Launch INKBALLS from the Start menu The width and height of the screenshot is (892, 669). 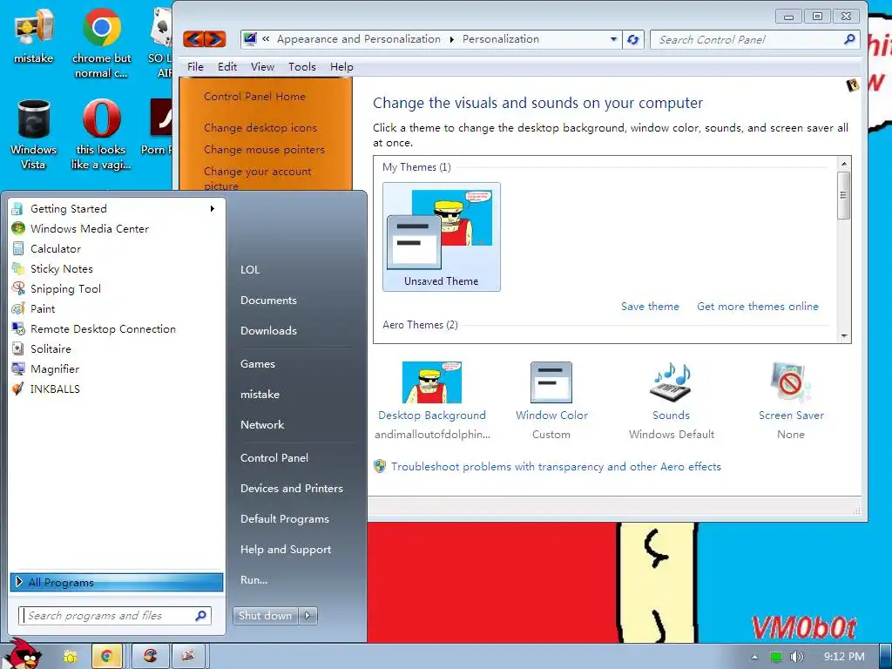pos(55,389)
